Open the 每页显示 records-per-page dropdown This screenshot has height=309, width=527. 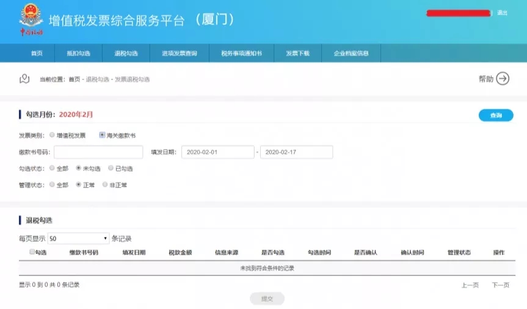pos(78,238)
